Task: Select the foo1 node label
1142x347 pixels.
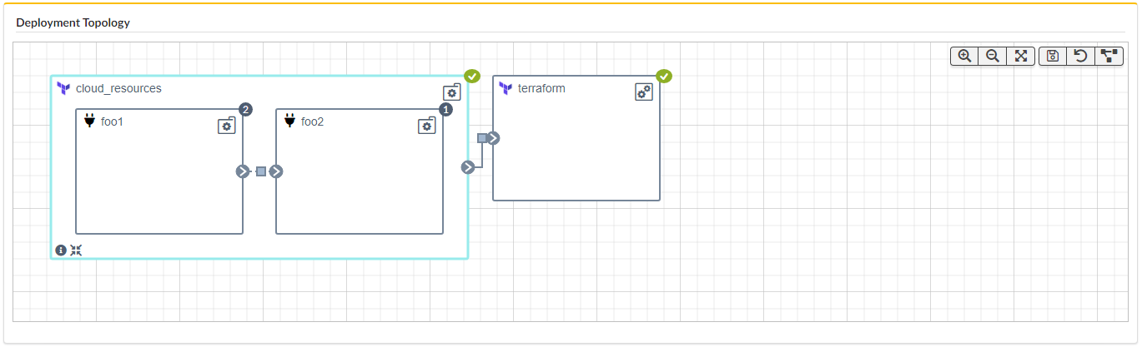Action: click(x=113, y=121)
